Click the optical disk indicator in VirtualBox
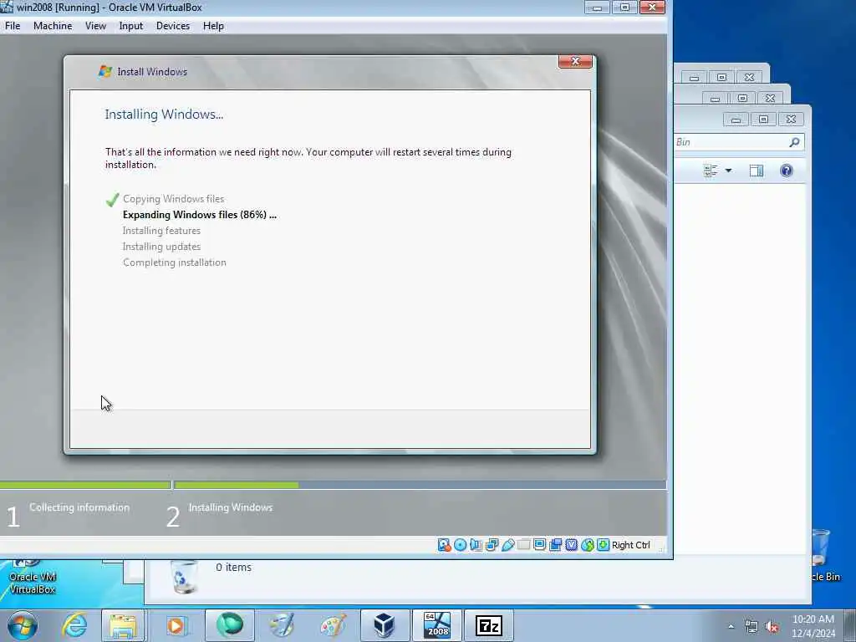Viewport: 856px width, 642px height. click(x=461, y=545)
